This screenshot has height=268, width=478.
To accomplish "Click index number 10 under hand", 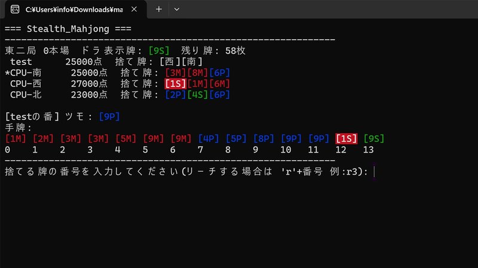I will coord(286,150).
